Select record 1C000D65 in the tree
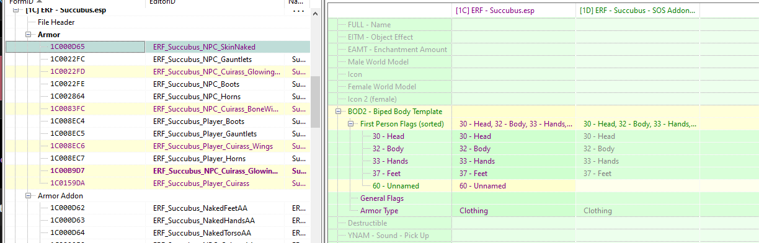The width and height of the screenshot is (759, 243). tap(68, 47)
